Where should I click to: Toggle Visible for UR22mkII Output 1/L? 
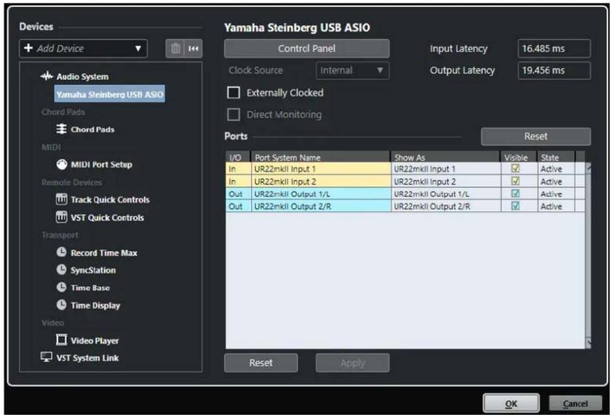click(515, 193)
